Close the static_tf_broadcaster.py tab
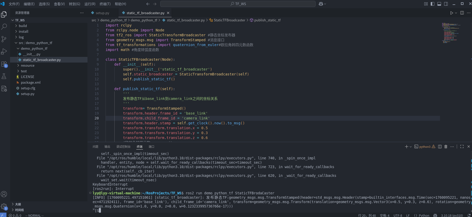The height and width of the screenshot is (217, 472). [x=168, y=13]
